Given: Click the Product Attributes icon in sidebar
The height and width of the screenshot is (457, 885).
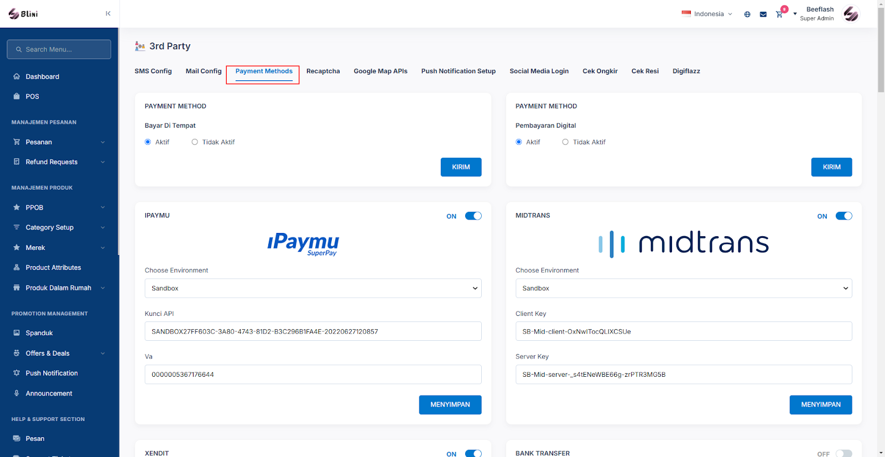Looking at the screenshot, I should (17, 268).
